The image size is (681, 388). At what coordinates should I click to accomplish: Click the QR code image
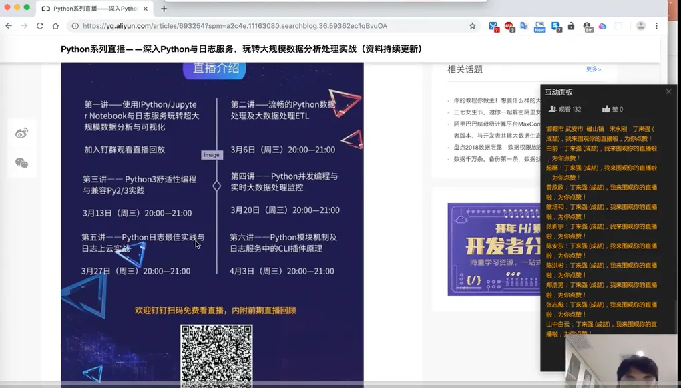(216, 357)
